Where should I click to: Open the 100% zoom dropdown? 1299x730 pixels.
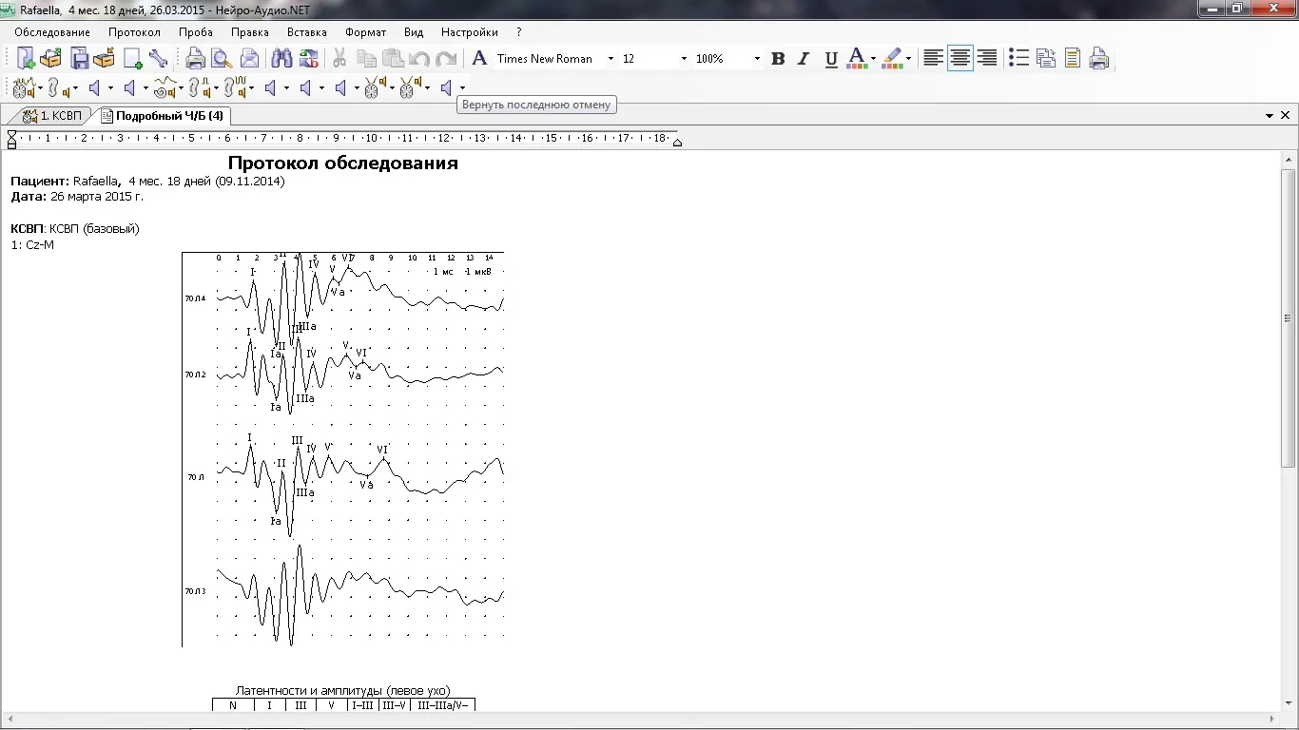[757, 59]
